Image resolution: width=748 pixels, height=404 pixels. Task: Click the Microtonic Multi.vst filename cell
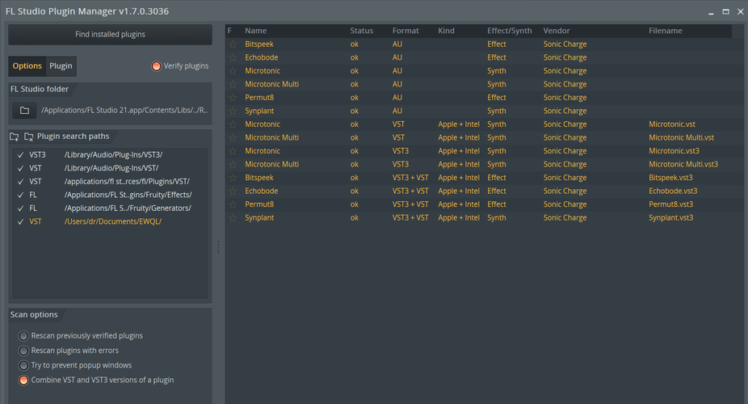[681, 138]
